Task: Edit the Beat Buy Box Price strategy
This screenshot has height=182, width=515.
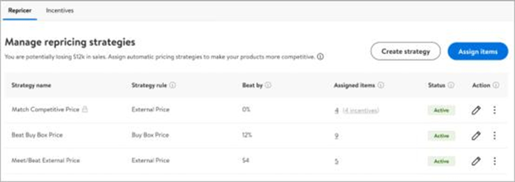Action: click(476, 135)
